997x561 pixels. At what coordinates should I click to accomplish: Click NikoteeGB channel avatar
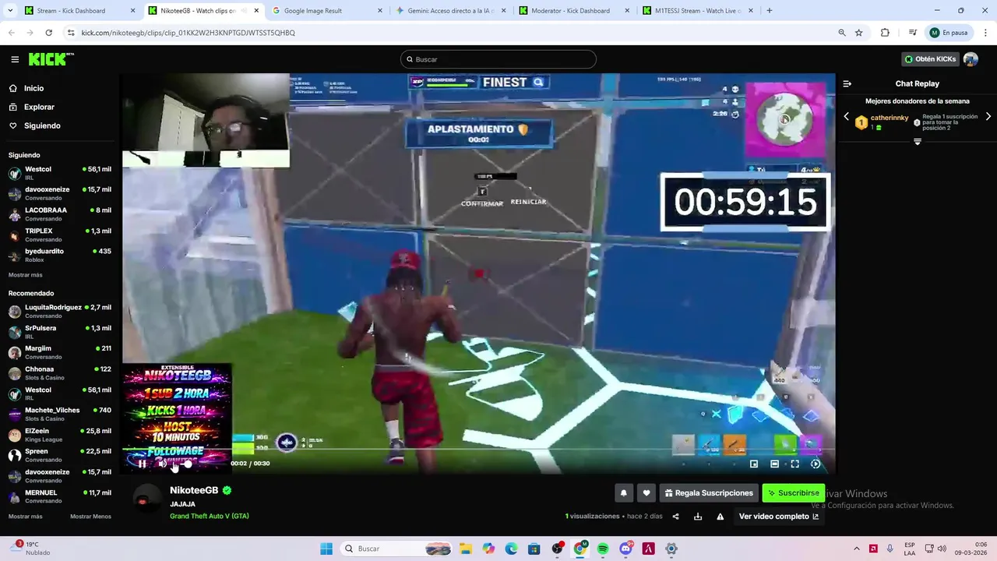[147, 500]
